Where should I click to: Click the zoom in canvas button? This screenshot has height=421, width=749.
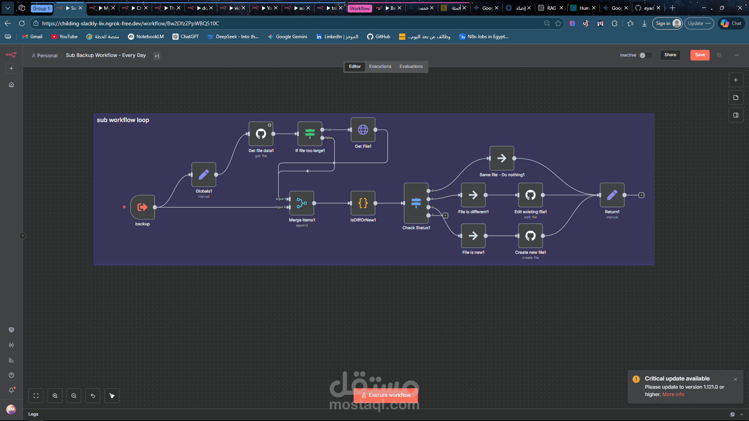[55, 396]
